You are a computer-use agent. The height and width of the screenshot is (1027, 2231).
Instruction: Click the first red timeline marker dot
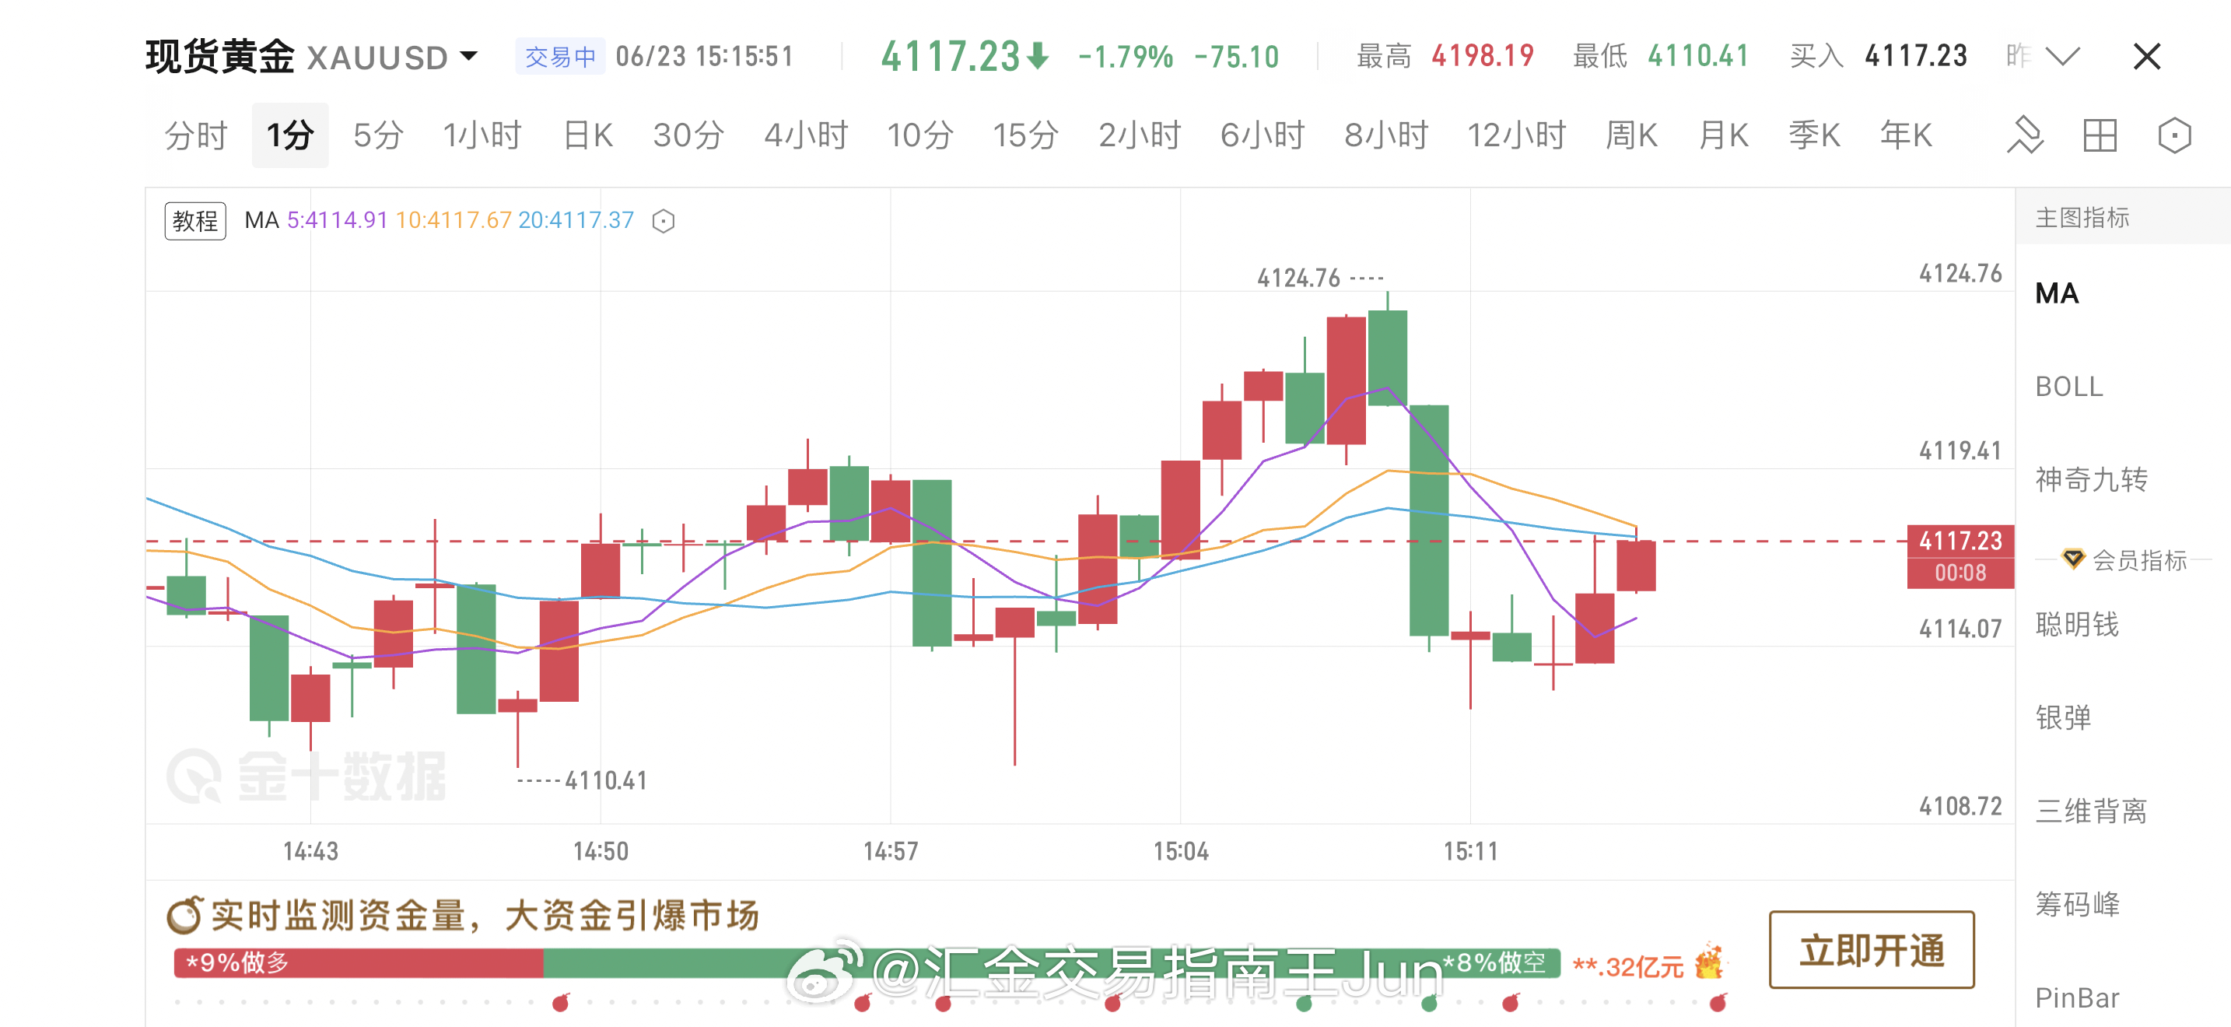tap(560, 1004)
